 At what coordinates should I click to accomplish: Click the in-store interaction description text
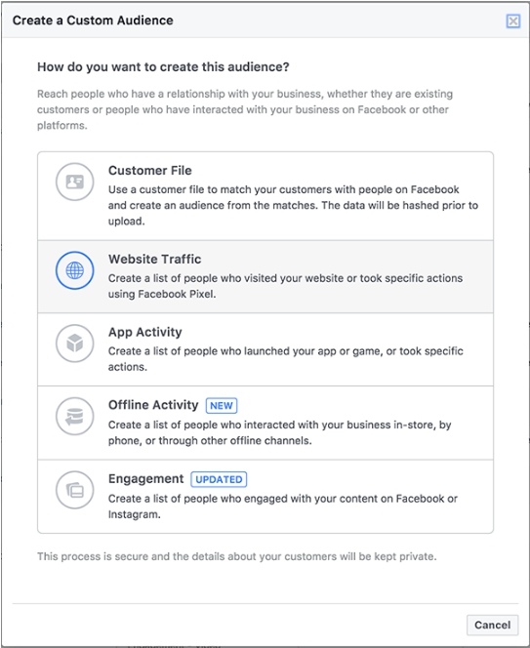tap(280, 432)
